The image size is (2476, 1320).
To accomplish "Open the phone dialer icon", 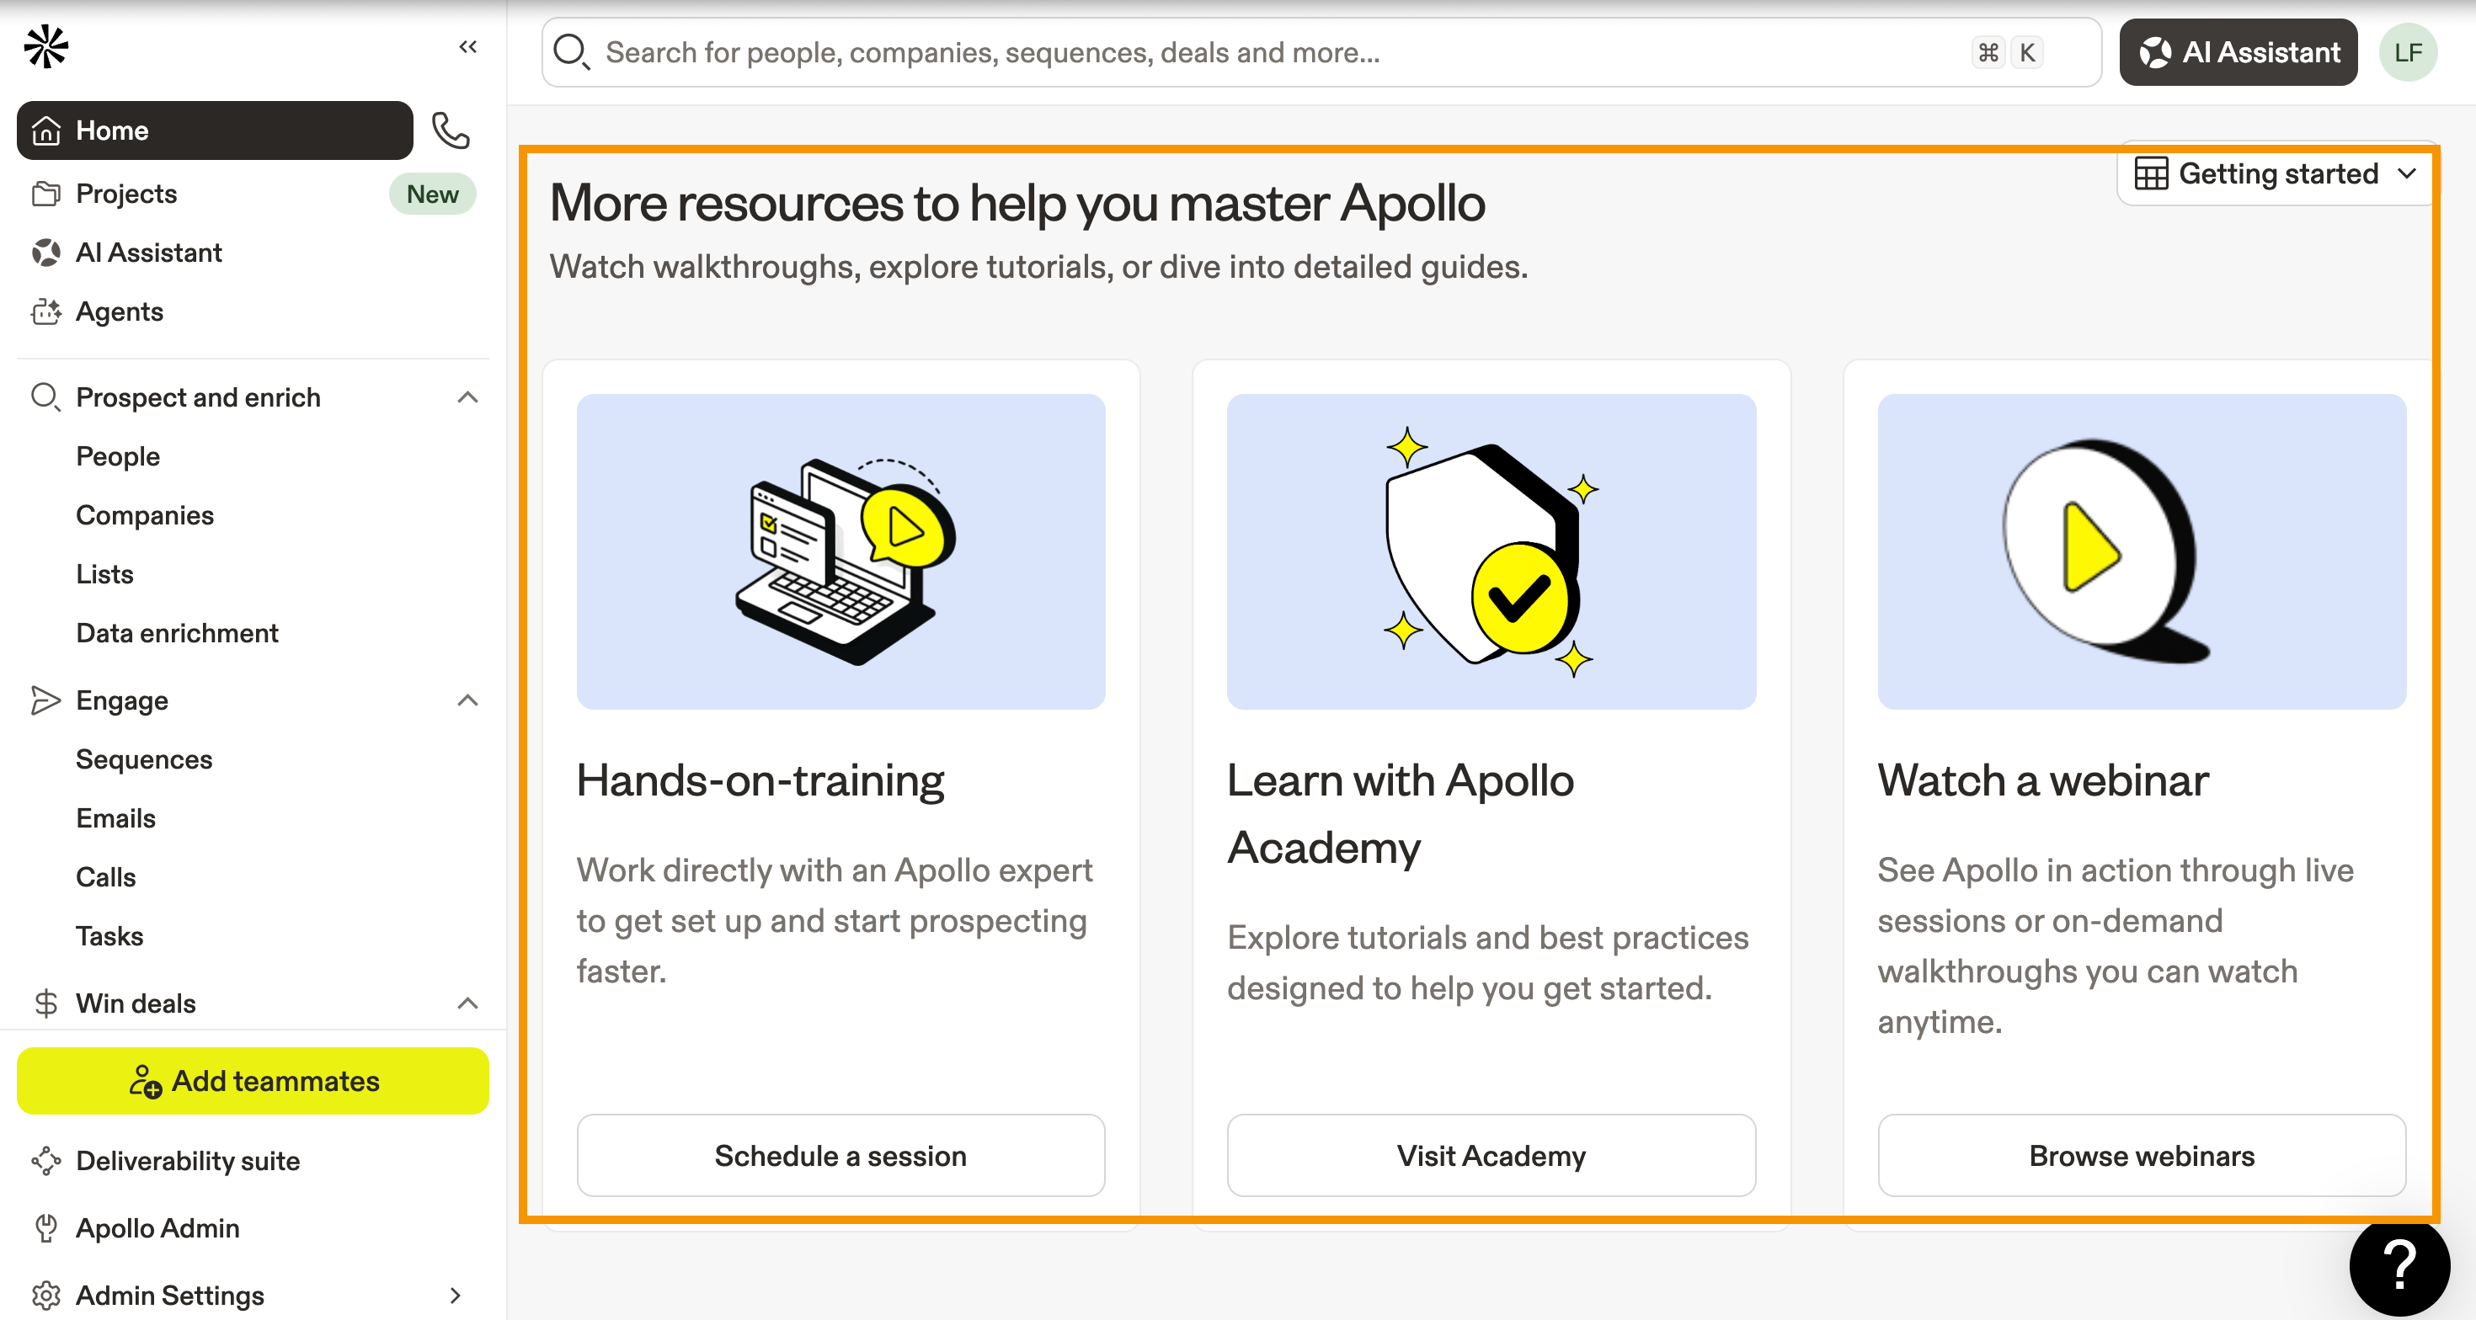I will (x=450, y=130).
